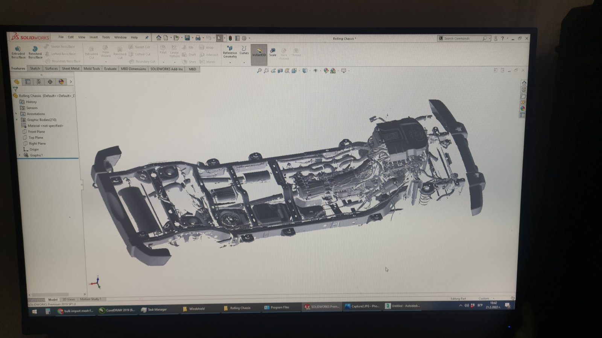Toggle the Instant3D button
This screenshot has width=602, height=338.
pyautogui.click(x=259, y=53)
